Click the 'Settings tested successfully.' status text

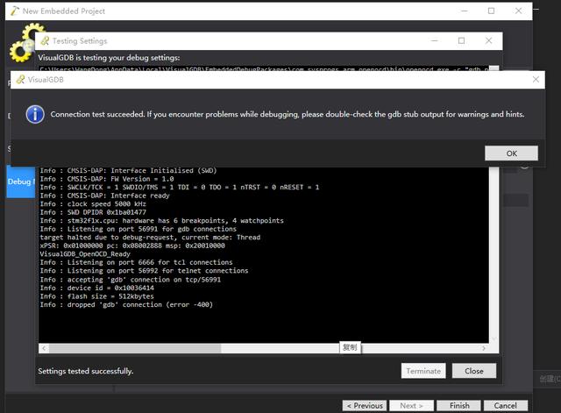coord(86,371)
